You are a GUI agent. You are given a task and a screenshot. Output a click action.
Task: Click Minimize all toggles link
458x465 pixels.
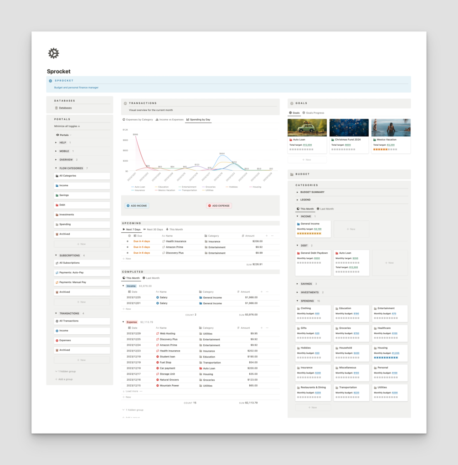point(67,126)
